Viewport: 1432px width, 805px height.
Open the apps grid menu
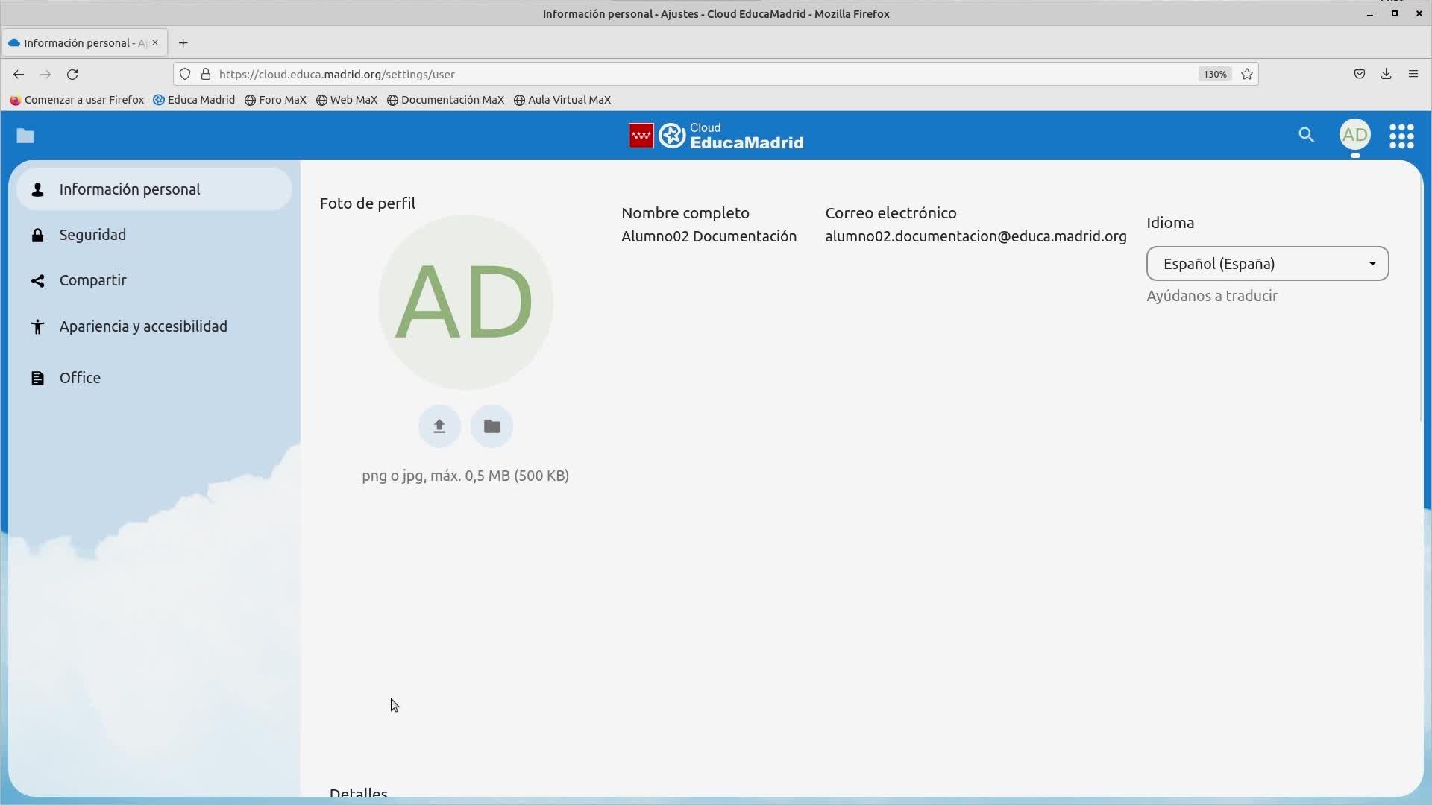coord(1401,136)
